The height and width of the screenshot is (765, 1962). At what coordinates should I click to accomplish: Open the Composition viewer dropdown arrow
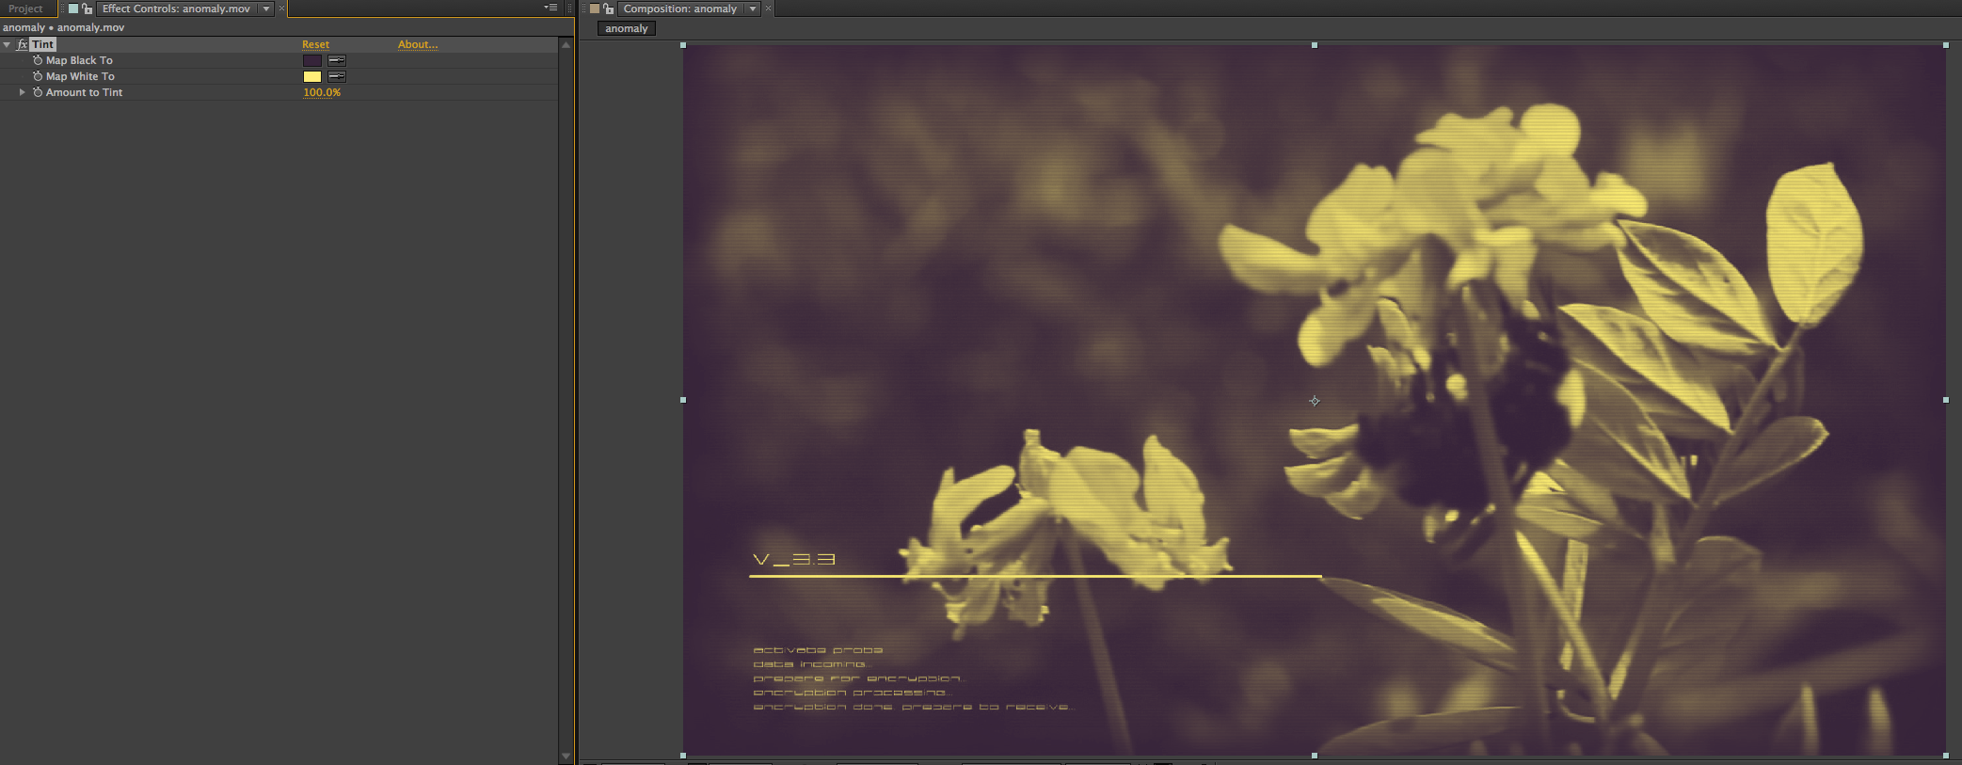point(753,8)
